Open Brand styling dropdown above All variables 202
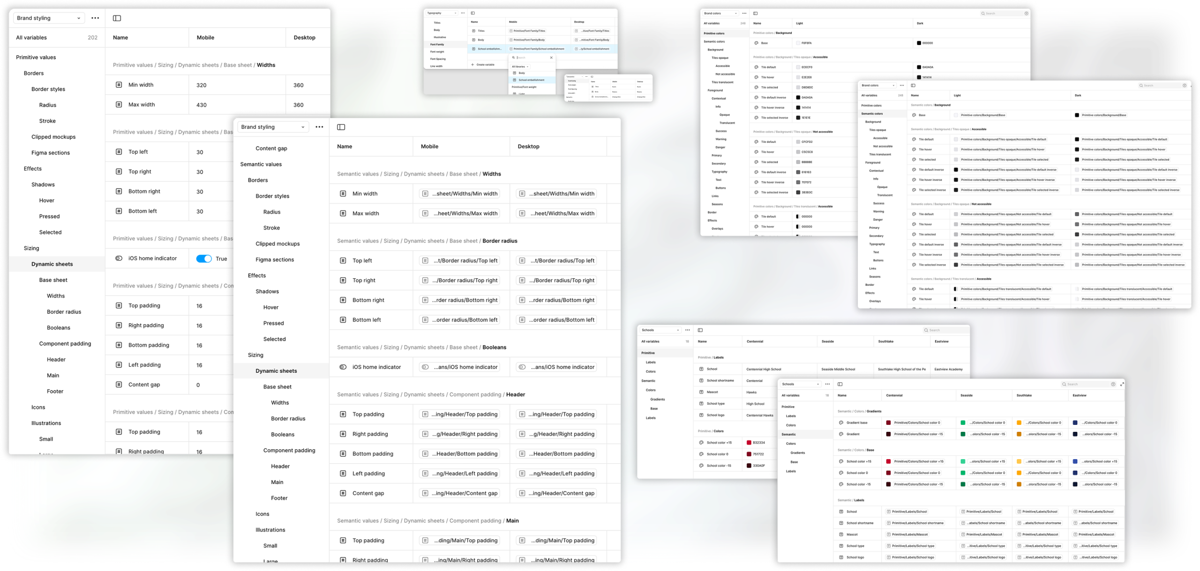This screenshot has height=571, width=1200. 48,18
